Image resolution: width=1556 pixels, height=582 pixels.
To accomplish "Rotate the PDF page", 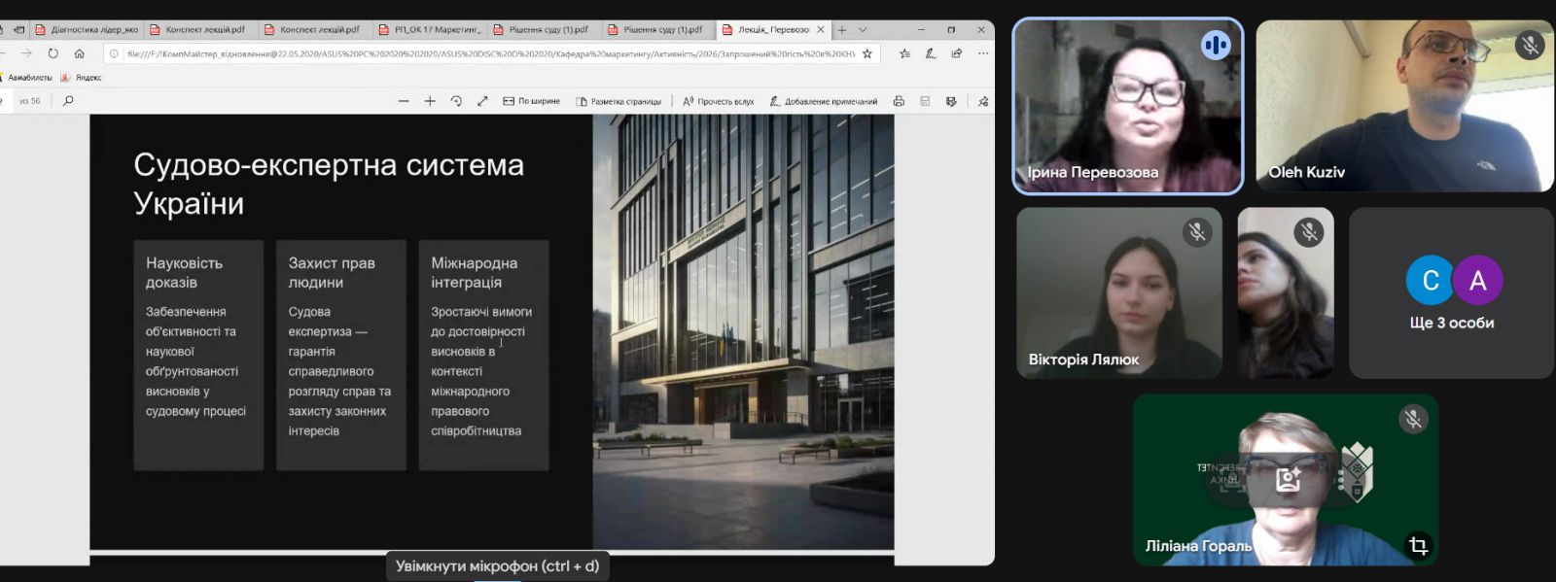I will point(456,101).
